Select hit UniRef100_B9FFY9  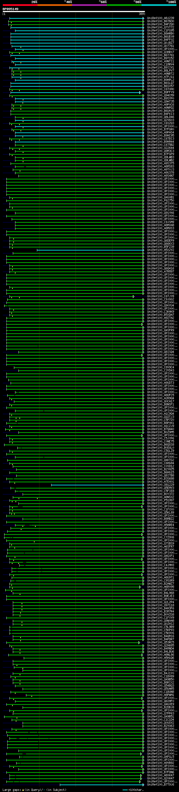[x=161, y=92]
